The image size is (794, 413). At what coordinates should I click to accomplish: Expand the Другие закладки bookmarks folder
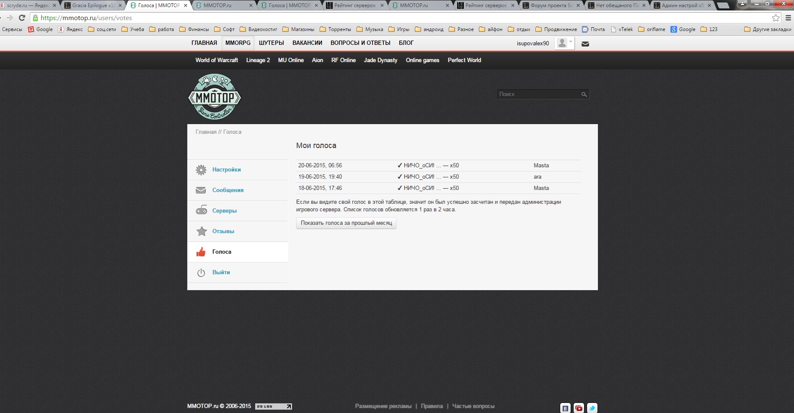tap(768, 29)
